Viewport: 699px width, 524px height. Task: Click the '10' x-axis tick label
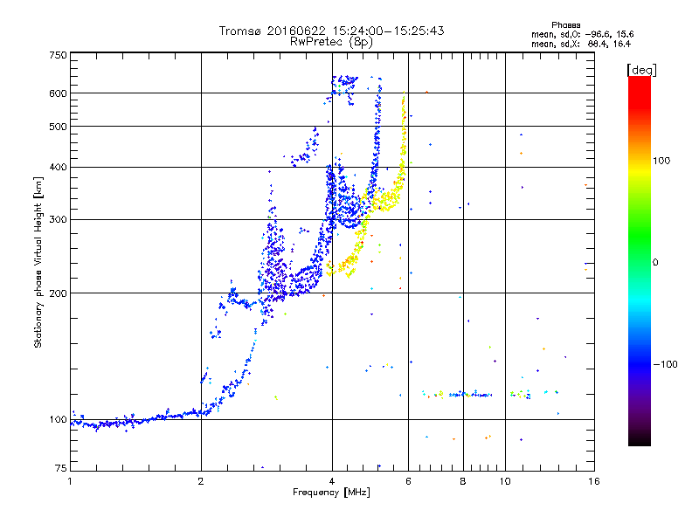(x=505, y=481)
